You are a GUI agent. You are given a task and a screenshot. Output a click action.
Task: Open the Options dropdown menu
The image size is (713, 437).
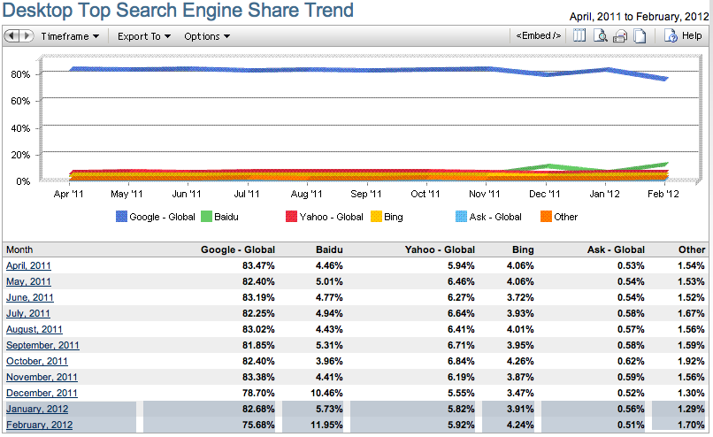coord(207,36)
